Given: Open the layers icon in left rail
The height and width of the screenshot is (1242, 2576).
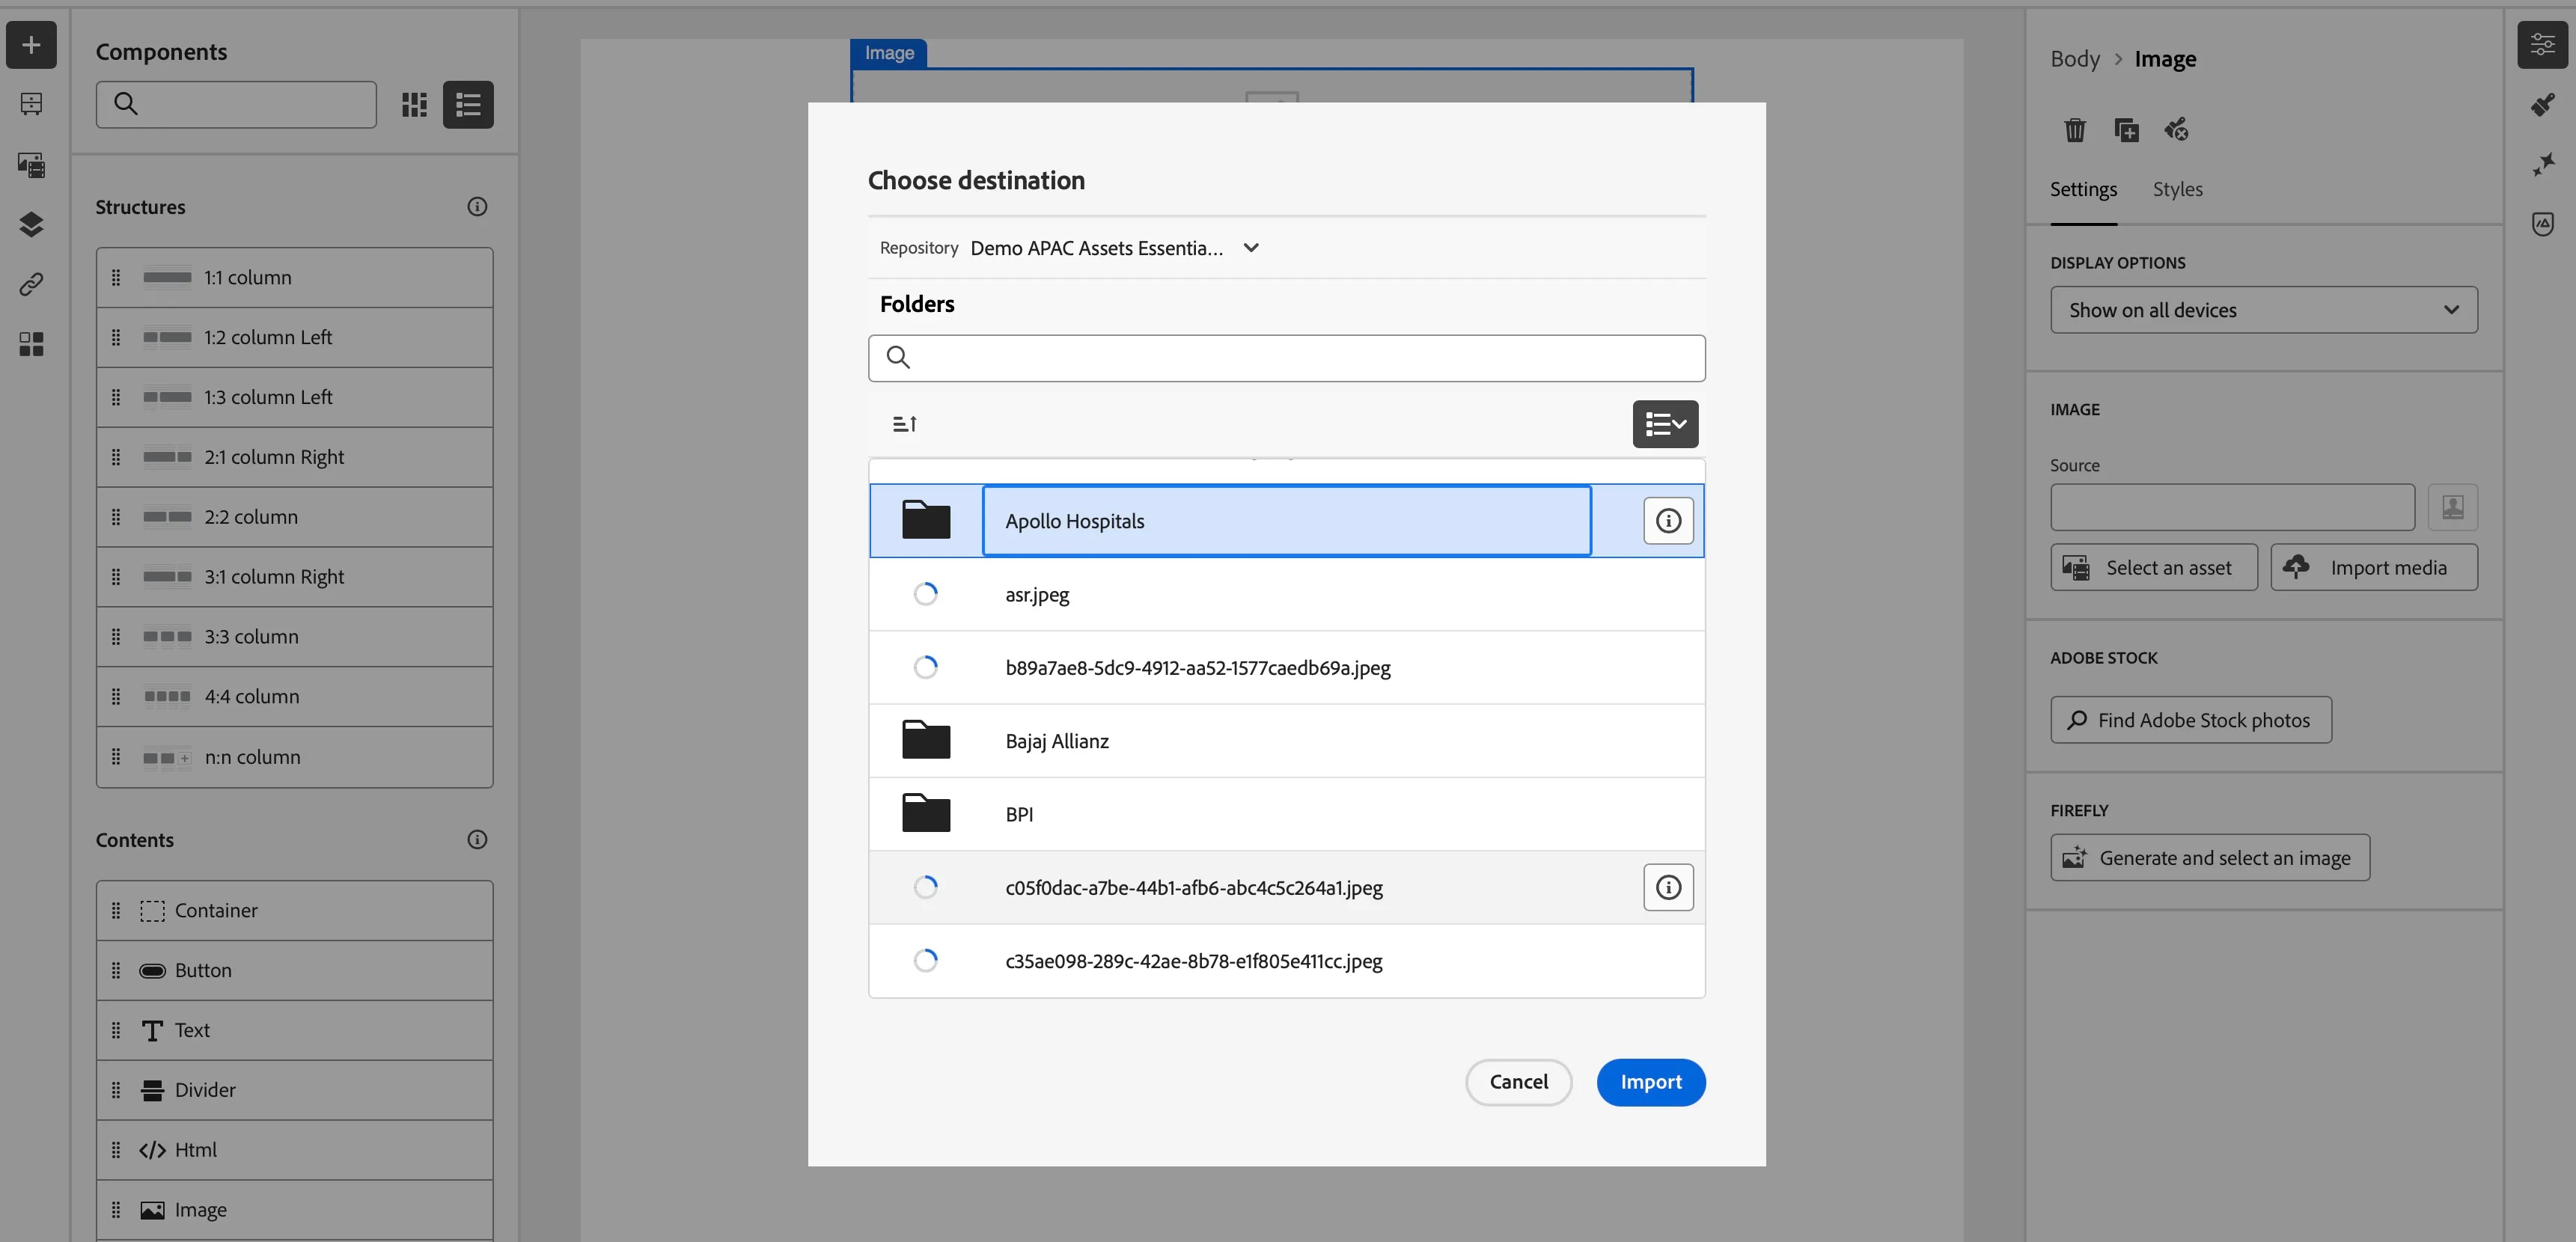Looking at the screenshot, I should [31, 224].
